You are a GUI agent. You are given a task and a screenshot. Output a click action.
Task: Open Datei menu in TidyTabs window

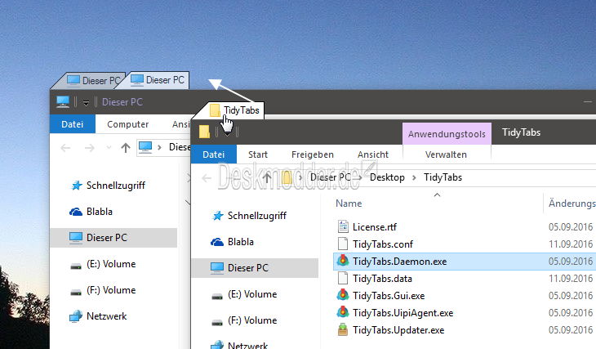[x=213, y=154]
